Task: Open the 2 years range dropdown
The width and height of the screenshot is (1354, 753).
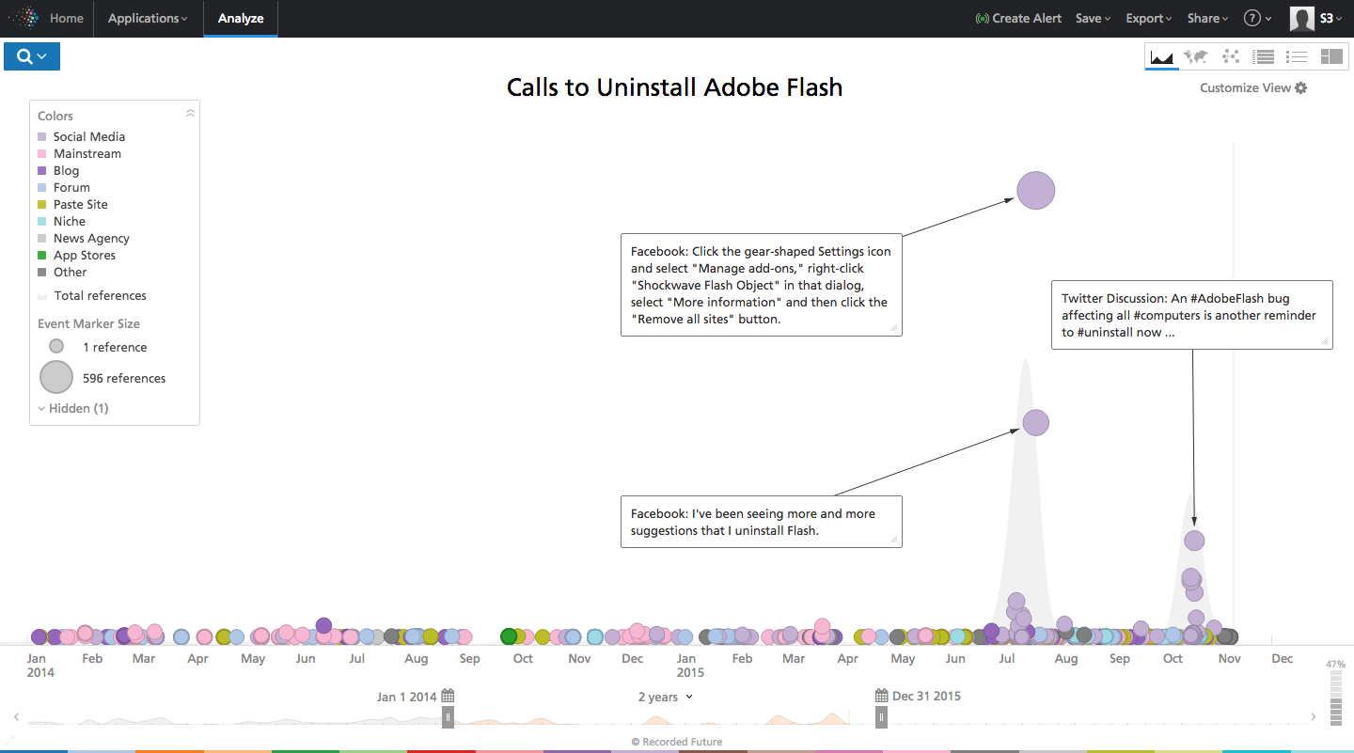Action: click(665, 698)
